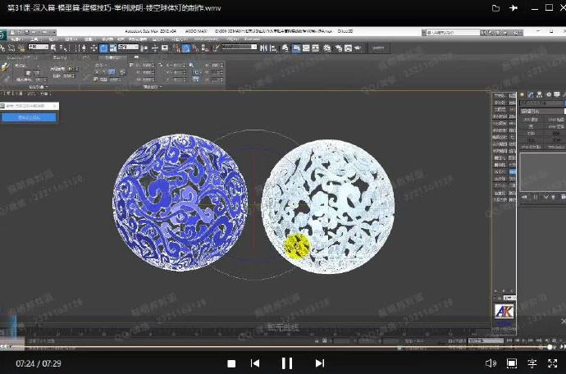Viewport: 566px width, 374px height.
Task: Click the Bind to Space Warp icon
Action: tap(21, 48)
